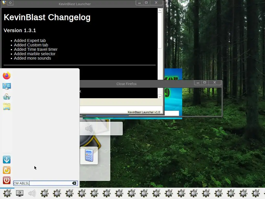Image resolution: width=265 pixels, height=199 pixels.
Task: Click the 'Added more sounds' line
Action: click(32, 58)
